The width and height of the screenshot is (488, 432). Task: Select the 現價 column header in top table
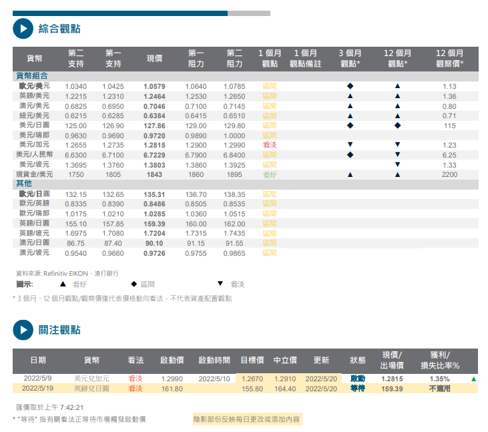click(154, 59)
